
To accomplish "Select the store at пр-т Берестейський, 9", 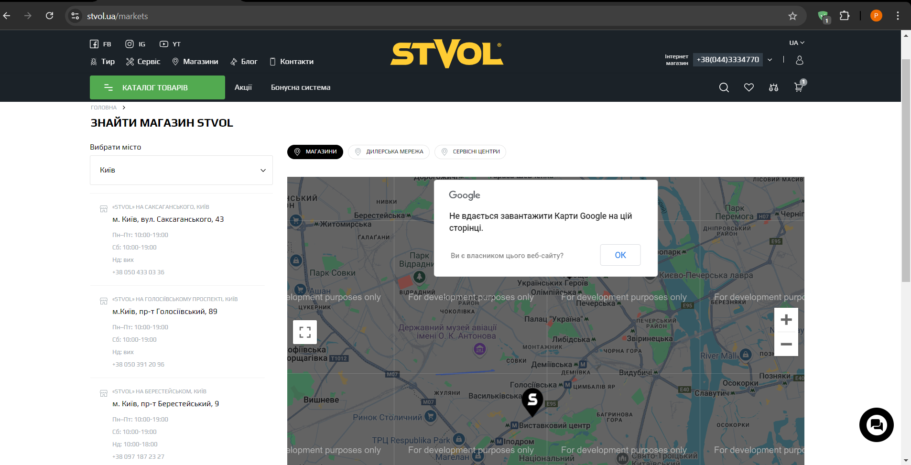I will pos(165,404).
